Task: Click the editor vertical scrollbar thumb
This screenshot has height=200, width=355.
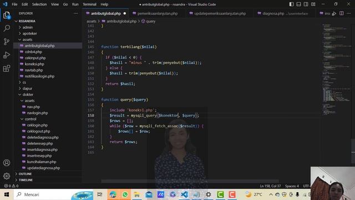Action: [x=353, y=151]
